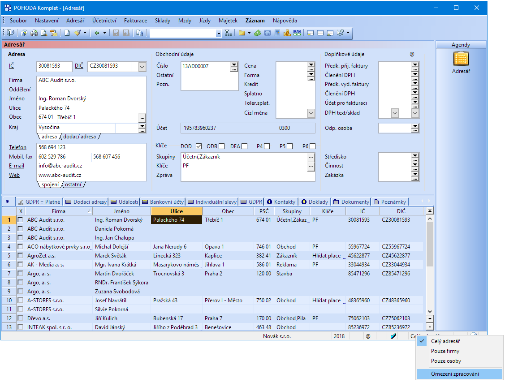Open the Fakturace menu

(135, 21)
